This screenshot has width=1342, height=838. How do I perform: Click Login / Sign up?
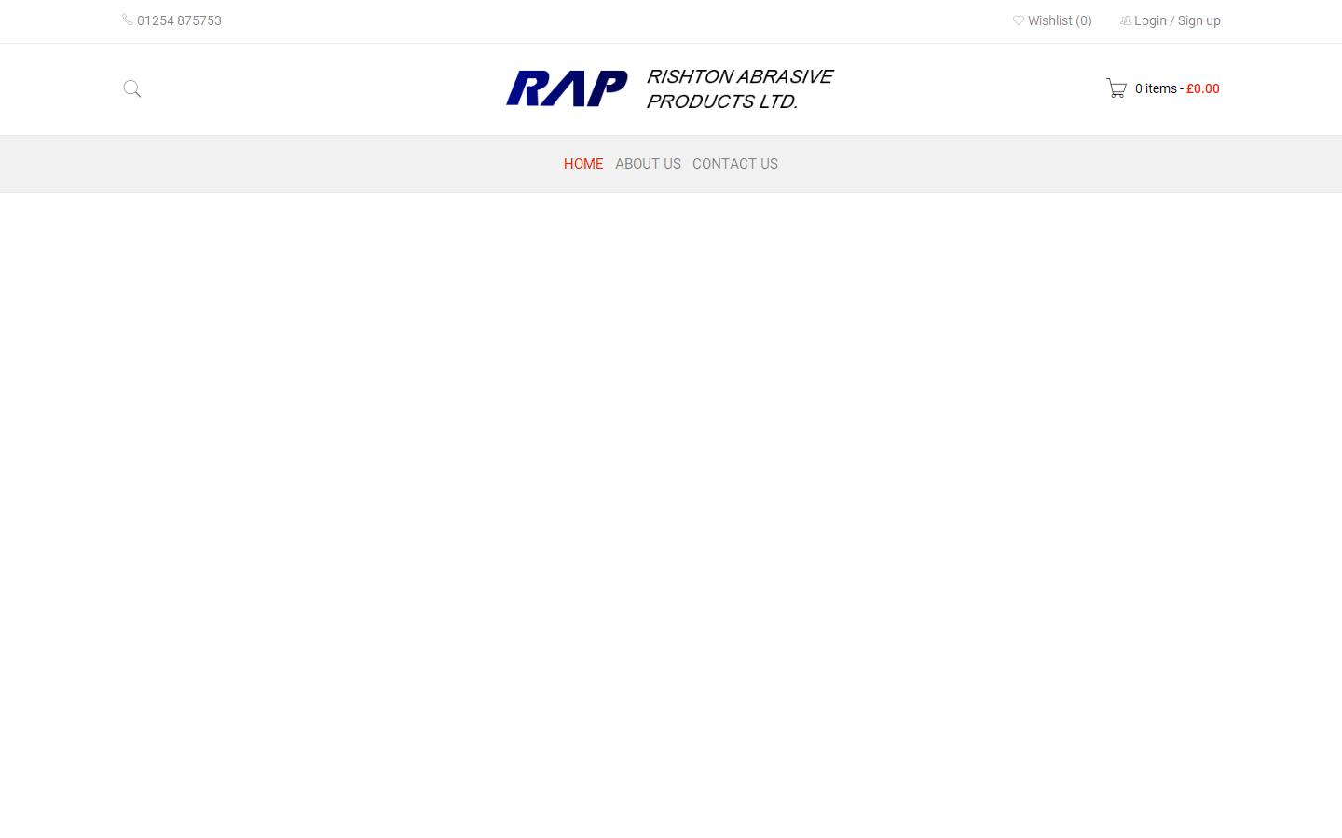[1176, 20]
